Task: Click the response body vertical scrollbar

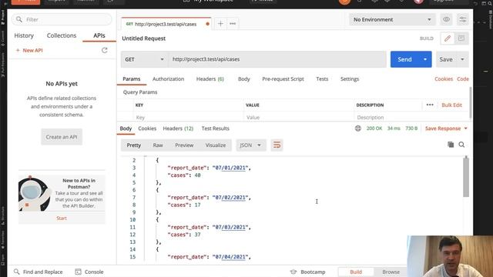Action: 466,178
